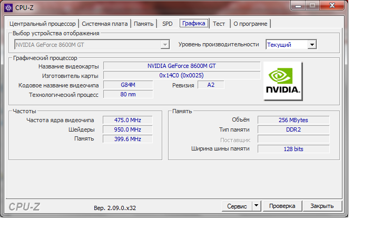Click the 0x14C0 (0x0025) manufacturer value

tap(182, 75)
